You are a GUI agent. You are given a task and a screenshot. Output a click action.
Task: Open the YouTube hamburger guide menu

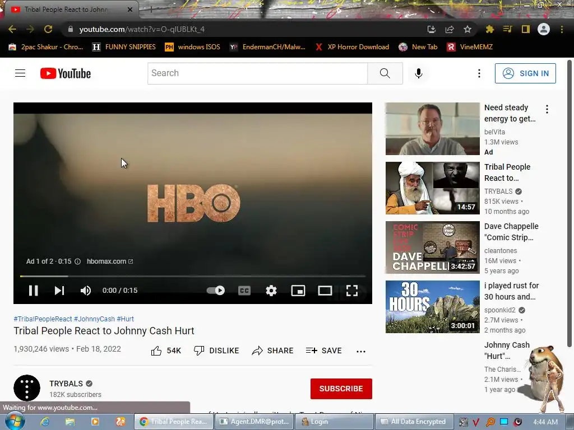[20, 73]
